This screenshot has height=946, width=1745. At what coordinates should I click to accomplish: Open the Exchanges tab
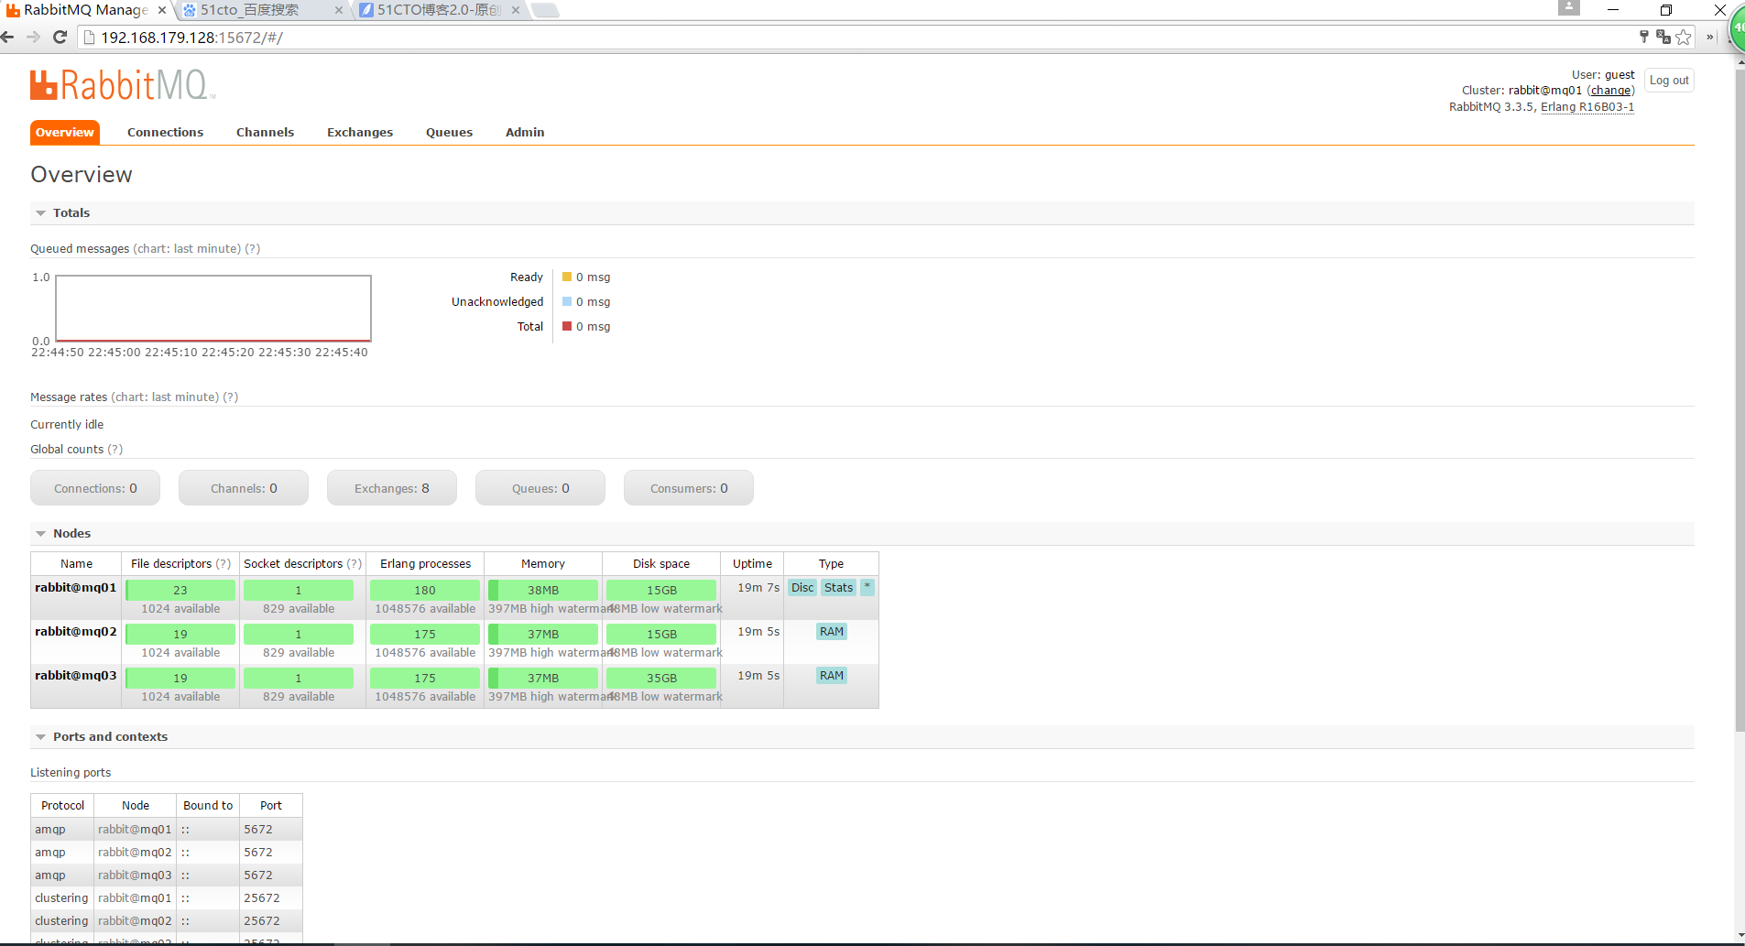360,132
